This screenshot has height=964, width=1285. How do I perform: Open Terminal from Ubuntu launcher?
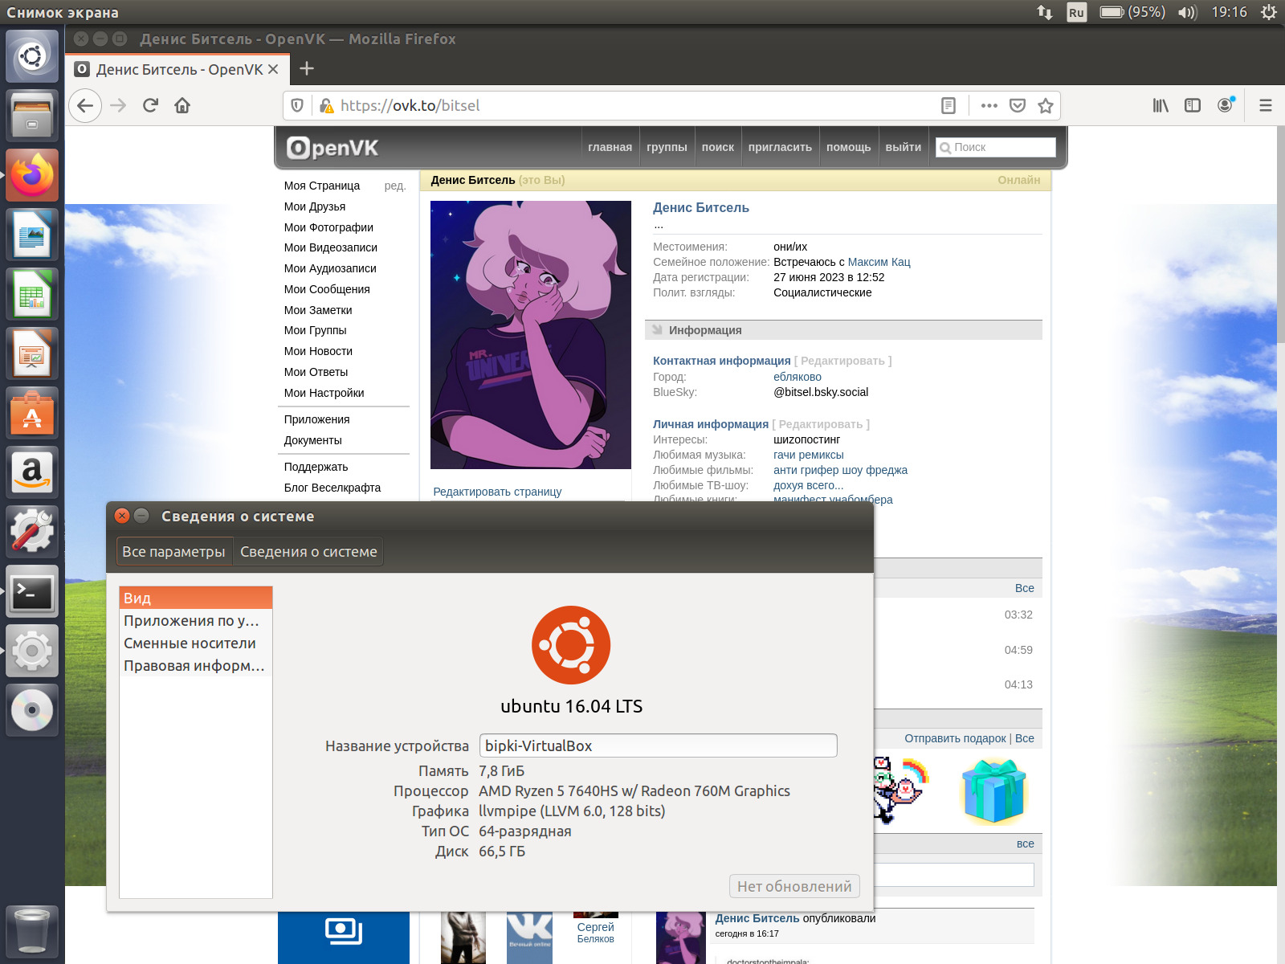click(32, 592)
